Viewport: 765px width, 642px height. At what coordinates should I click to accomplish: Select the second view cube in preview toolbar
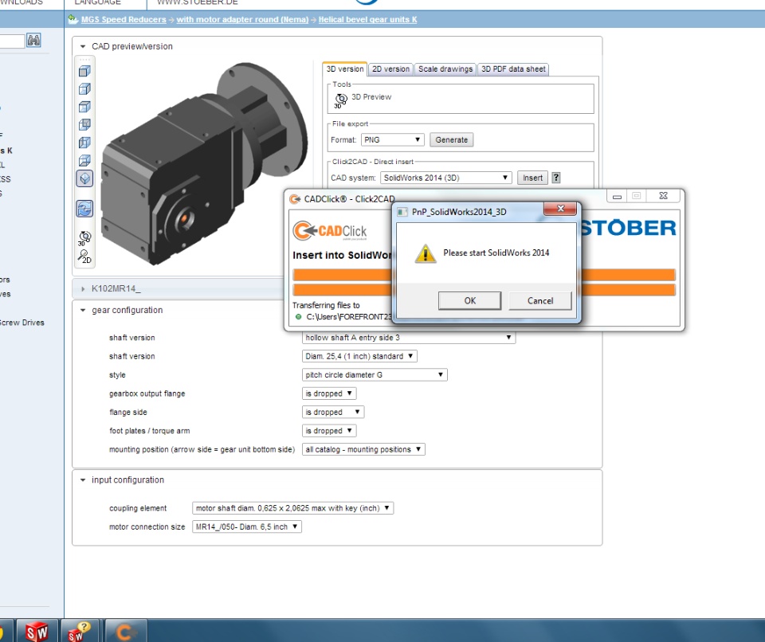(84, 88)
